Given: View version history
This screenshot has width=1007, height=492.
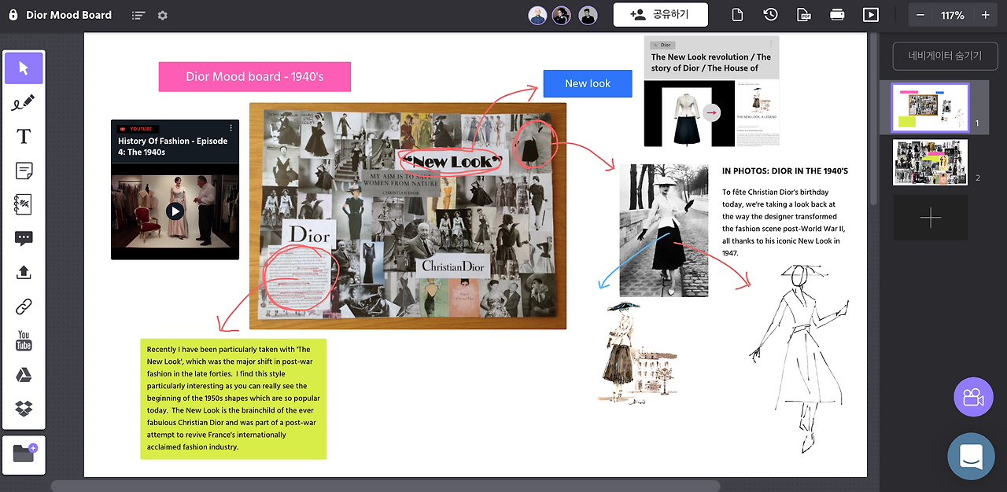Looking at the screenshot, I should pyautogui.click(x=771, y=15).
